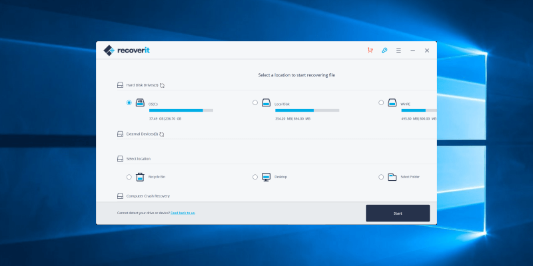Click the Recycle Bin label
The width and height of the screenshot is (533, 266).
[157, 177]
